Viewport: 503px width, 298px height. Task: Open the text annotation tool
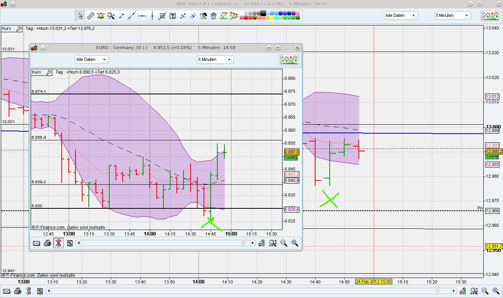pos(173,16)
